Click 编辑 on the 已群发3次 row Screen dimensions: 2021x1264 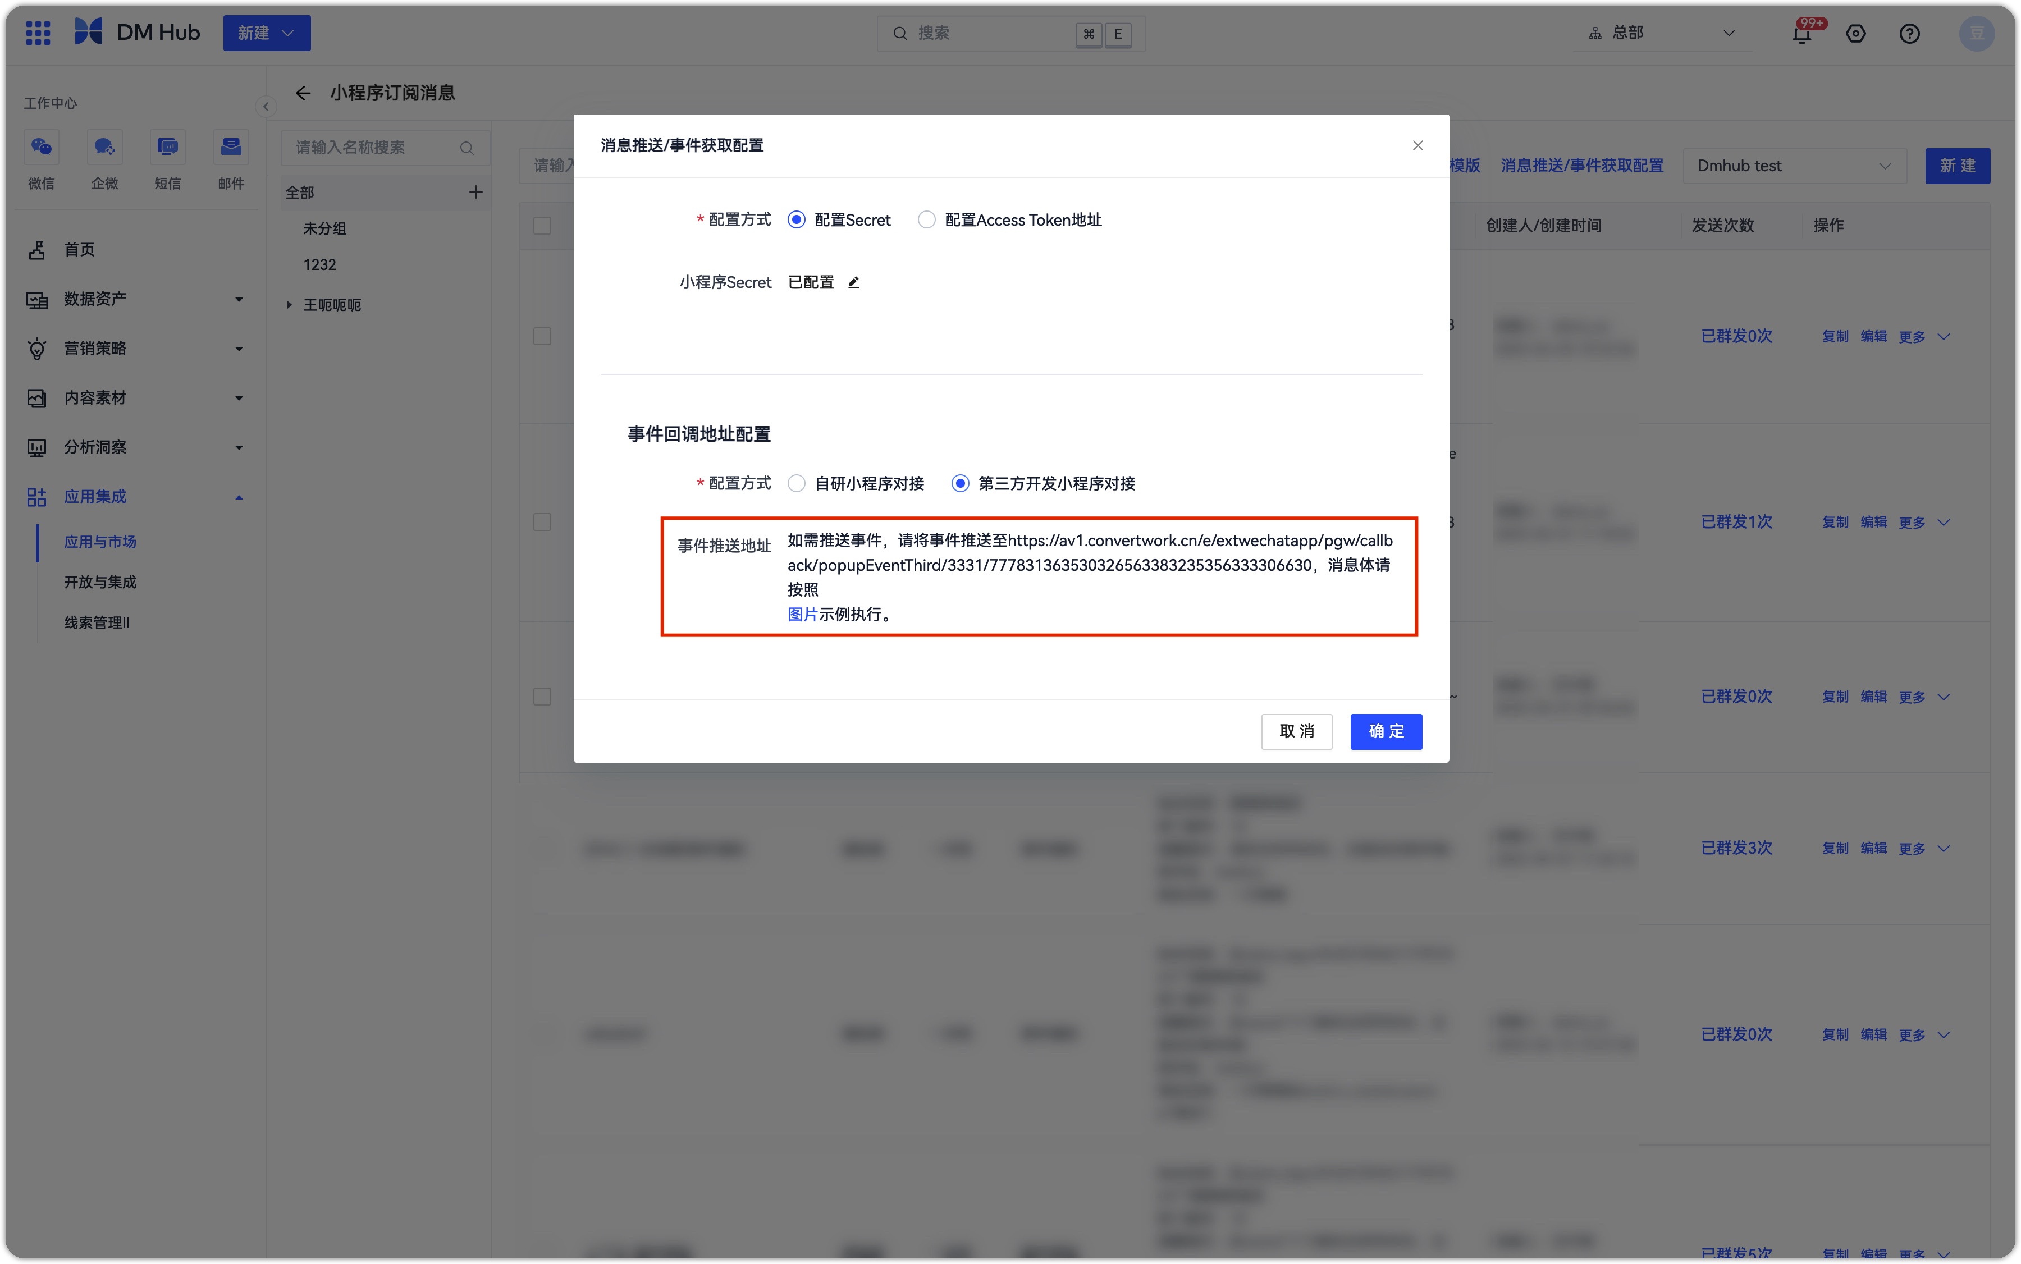(x=1873, y=848)
